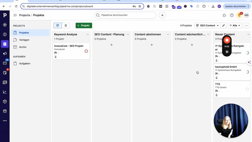
Task: Select the Projects clipboard icon in sidebar
Action: 5,44
